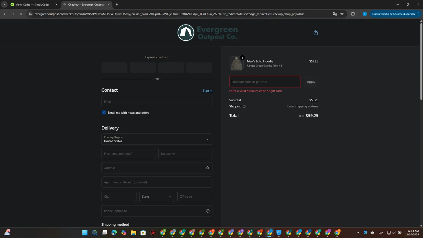Viewport: 423px width, 238px height.
Task: Click the Enter shipping address text
Action: [303, 106]
